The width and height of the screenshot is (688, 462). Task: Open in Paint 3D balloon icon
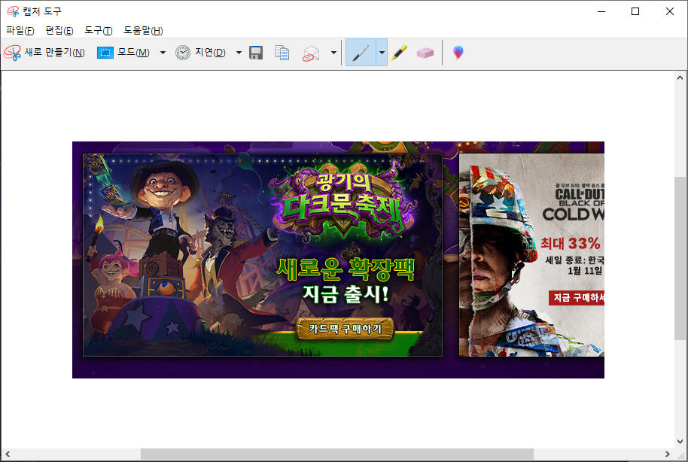click(458, 53)
